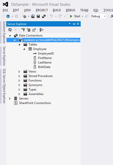Click the Save All toolbar icon
Viewport: 113px width, 165px height.
pos(44,16)
